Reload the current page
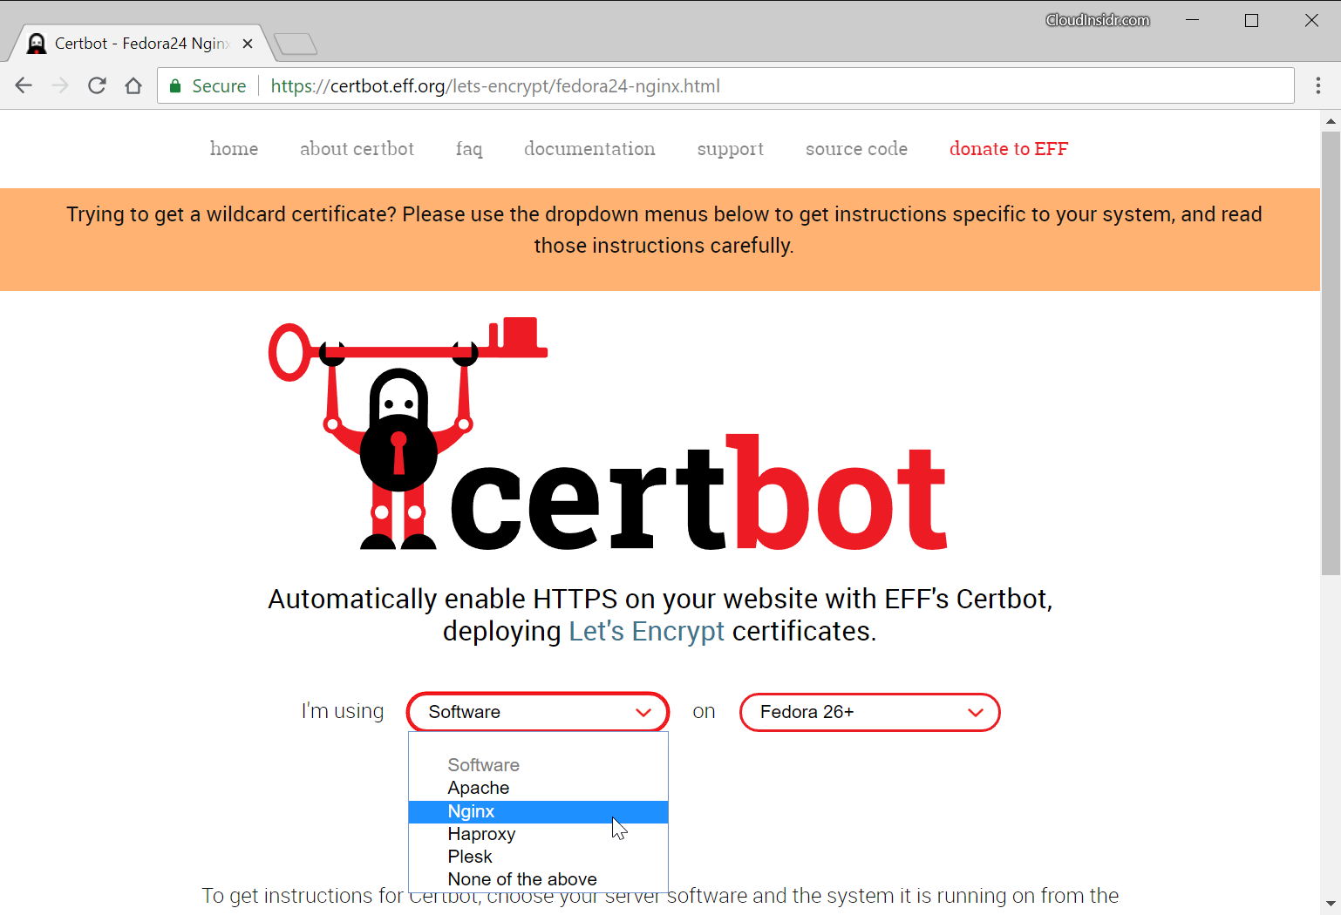 point(97,85)
